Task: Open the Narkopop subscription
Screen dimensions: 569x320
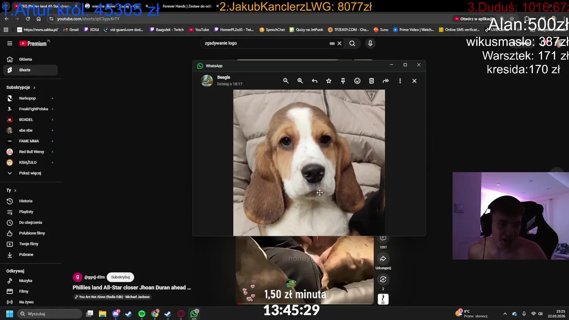Action: coord(30,98)
